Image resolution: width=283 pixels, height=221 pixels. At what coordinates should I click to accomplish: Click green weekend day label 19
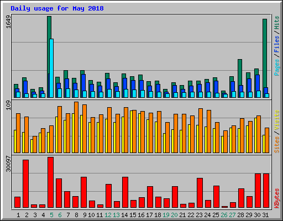click(x=166, y=215)
